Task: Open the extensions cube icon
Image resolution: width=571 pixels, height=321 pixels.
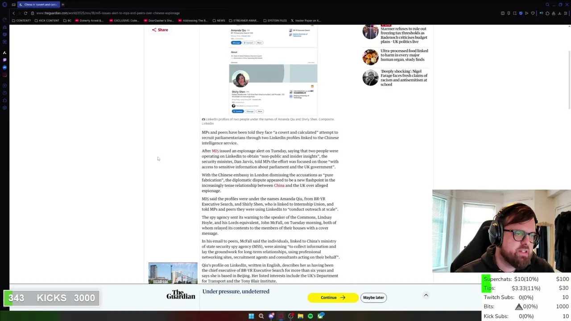Action: 547,13
